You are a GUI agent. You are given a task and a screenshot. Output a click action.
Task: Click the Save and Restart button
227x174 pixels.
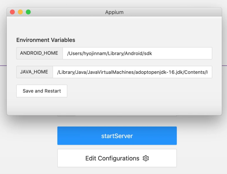pyautogui.click(x=42, y=91)
